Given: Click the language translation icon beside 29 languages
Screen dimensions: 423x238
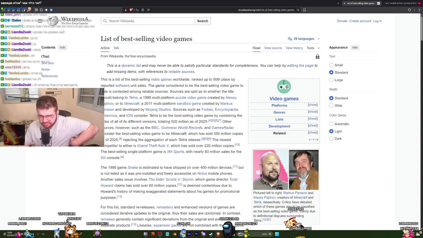Looking at the screenshot, I should click(x=290, y=39).
